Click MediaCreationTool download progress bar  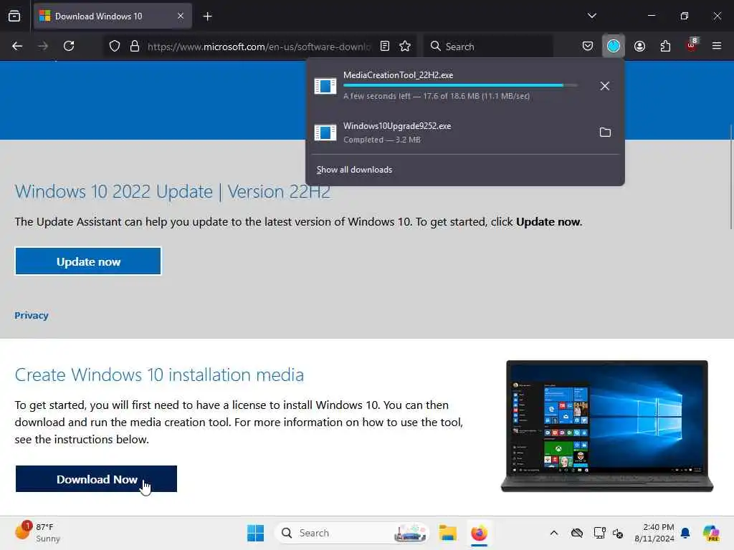click(460, 85)
